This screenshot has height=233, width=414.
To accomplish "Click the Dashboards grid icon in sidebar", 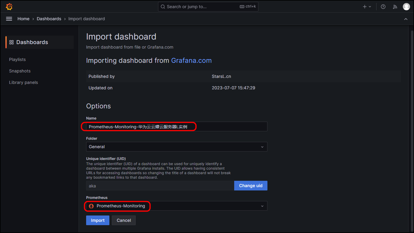I will tap(11, 42).
